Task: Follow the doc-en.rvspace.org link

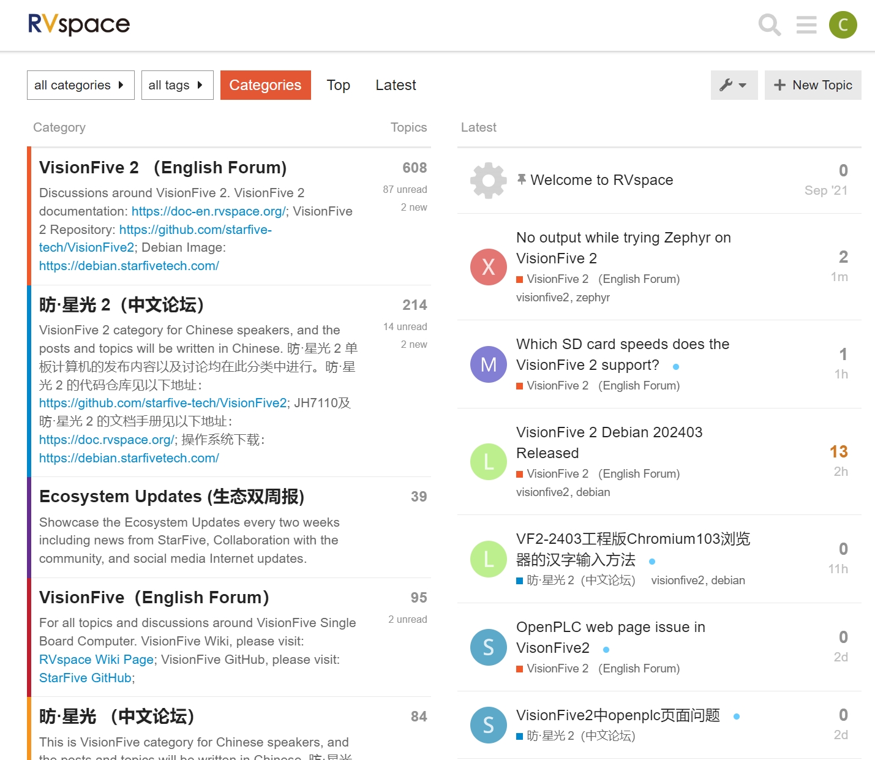Action: (x=208, y=211)
